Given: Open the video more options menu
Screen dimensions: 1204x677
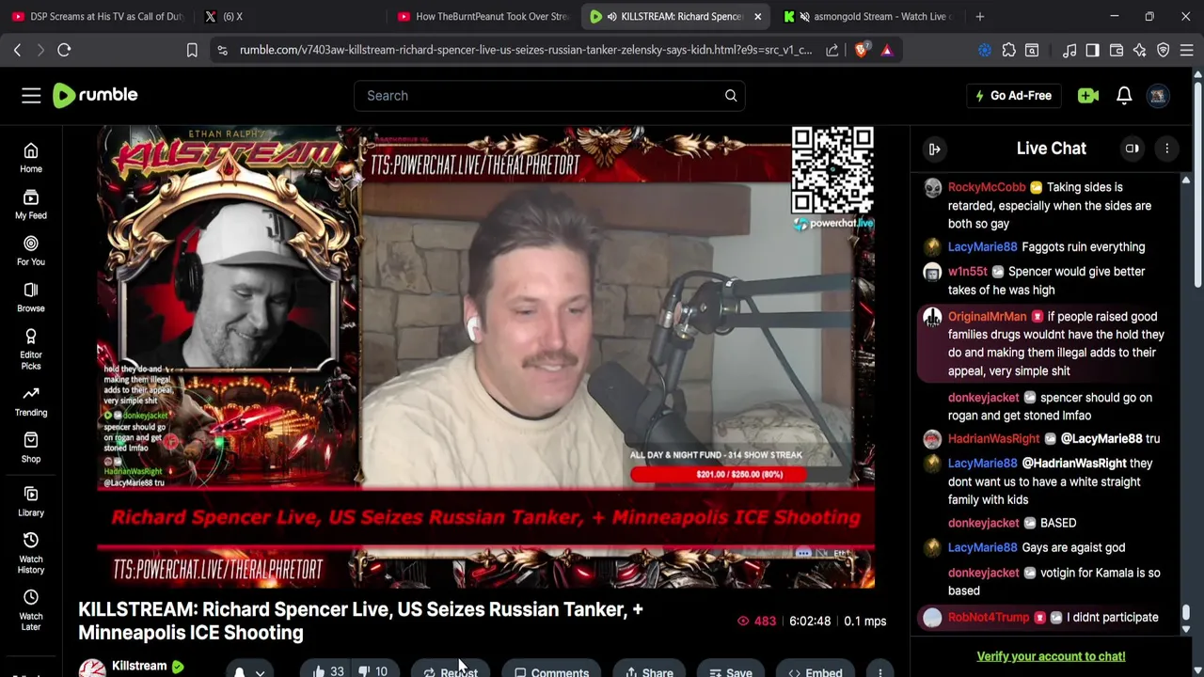Looking at the screenshot, I should click(879, 671).
